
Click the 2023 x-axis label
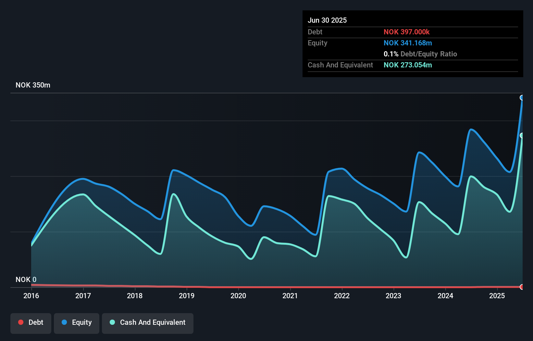393,296
